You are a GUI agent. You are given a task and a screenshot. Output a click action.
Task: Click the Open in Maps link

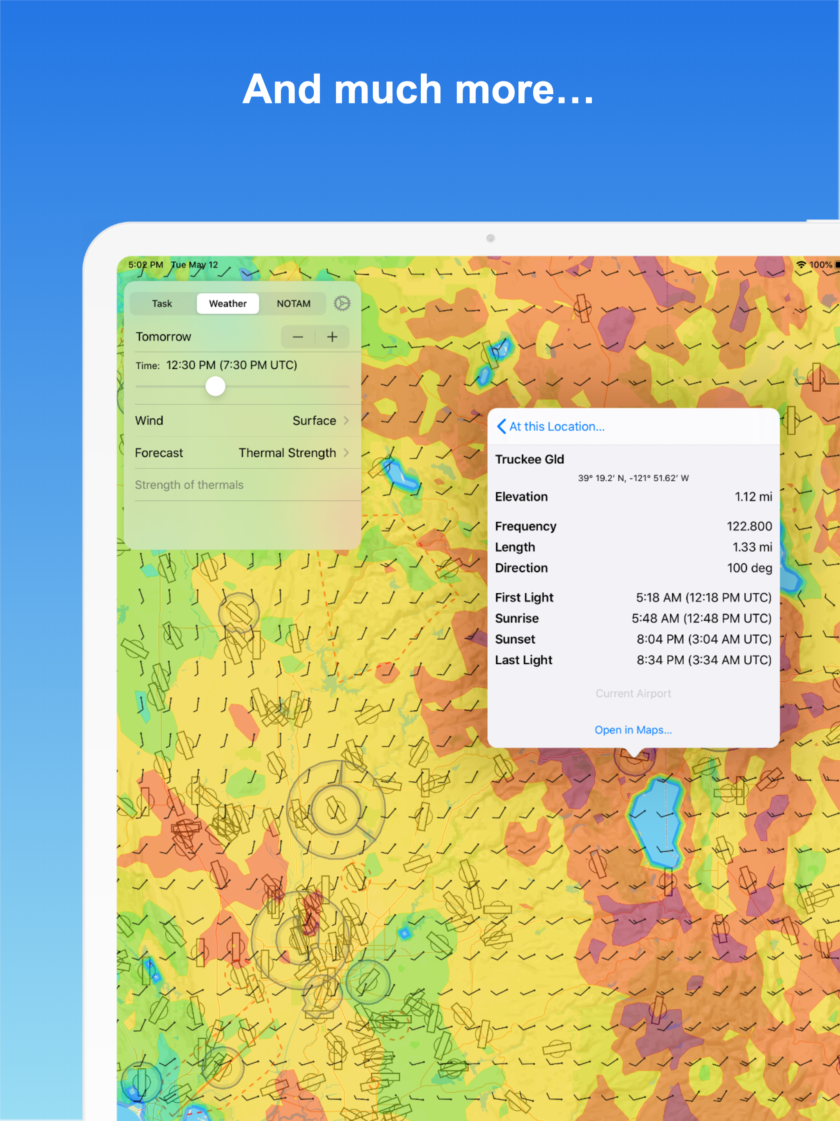pos(633,730)
